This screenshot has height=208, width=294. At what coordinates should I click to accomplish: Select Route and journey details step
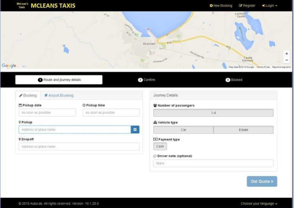[x=59, y=80]
